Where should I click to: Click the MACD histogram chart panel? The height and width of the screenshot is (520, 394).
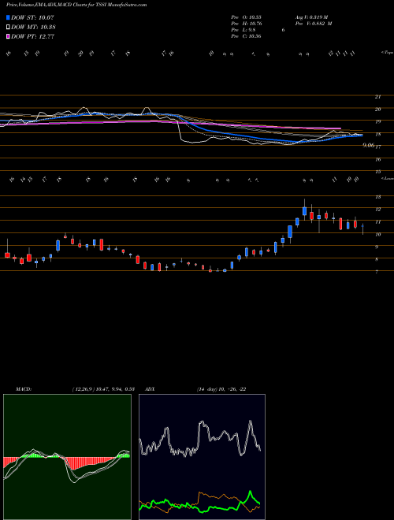point(67,457)
